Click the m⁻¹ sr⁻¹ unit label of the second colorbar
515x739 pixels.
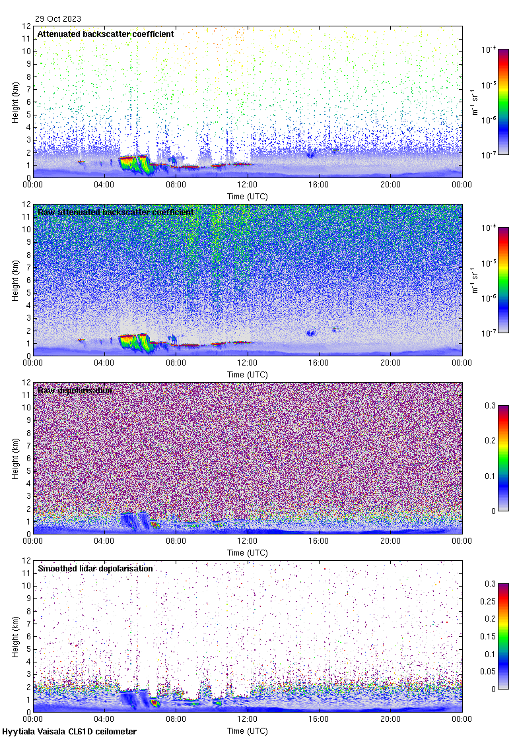coord(475,280)
